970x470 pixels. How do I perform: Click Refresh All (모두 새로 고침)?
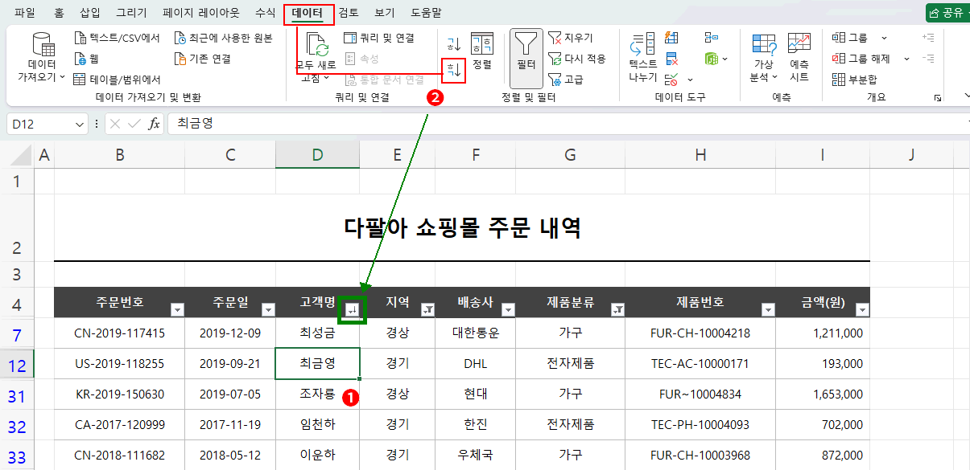315,58
